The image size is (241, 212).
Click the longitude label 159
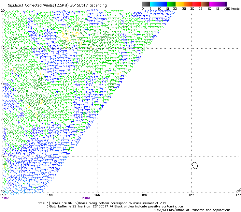point(144,195)
